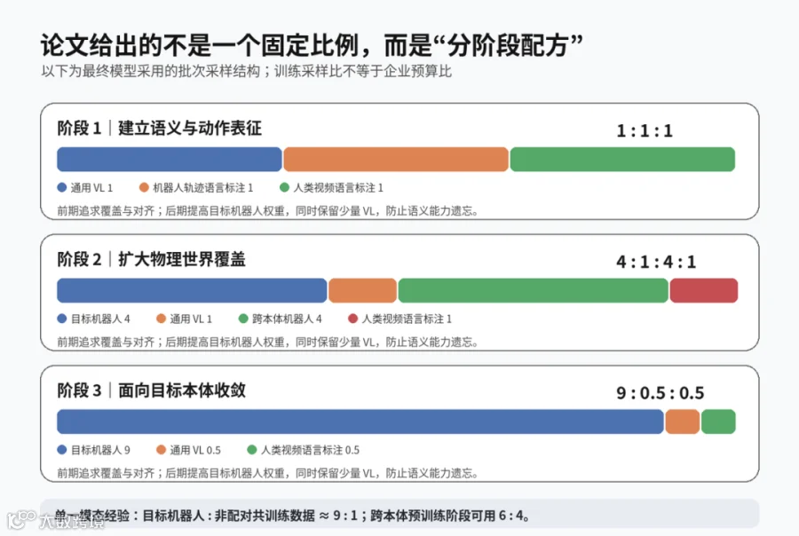Click blue 目标机器人 9 legend dot
Viewport: 799px width, 536px height.
(62, 449)
